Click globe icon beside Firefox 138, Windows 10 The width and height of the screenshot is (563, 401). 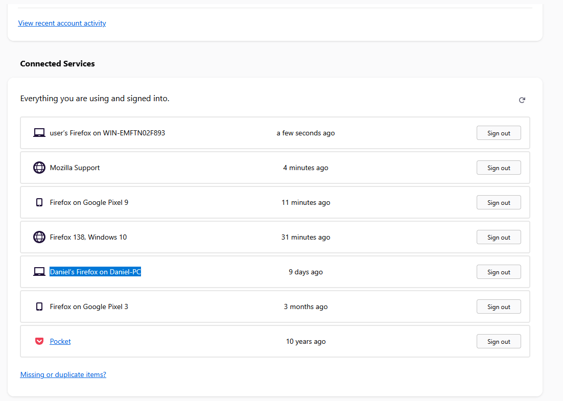[39, 238]
